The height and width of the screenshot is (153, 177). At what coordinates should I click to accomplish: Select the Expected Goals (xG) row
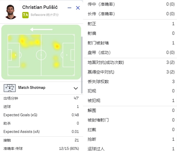tap(41, 115)
